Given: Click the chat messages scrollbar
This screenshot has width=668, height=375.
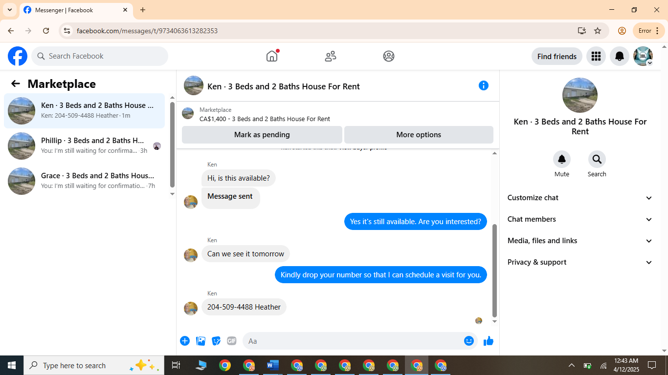Looking at the screenshot, I should (x=494, y=271).
